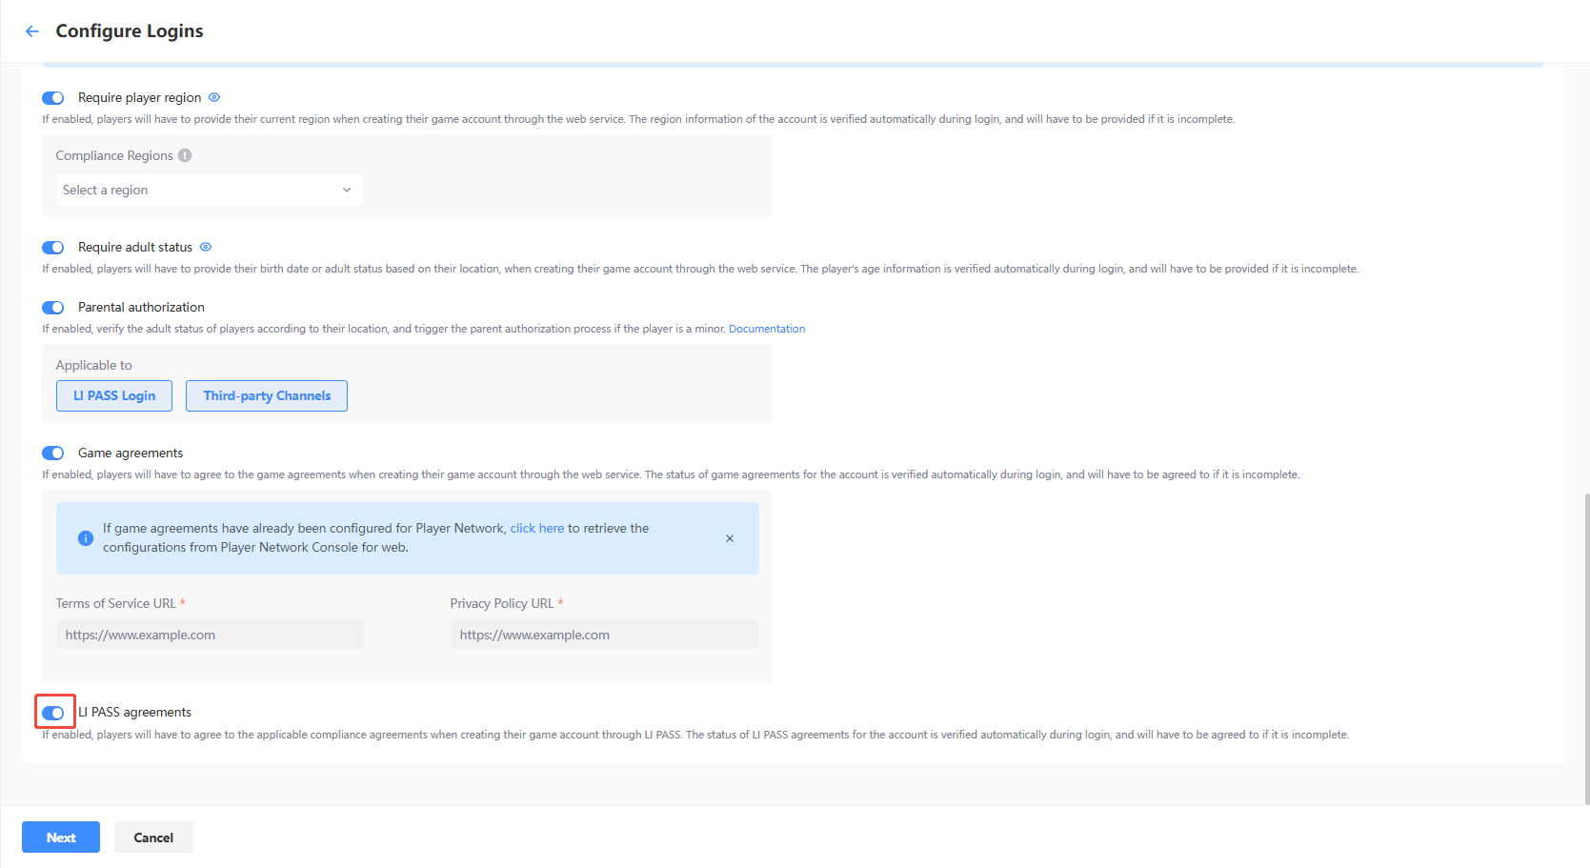Click the back arrow beside Configure Logins
1590x868 pixels.
(32, 31)
